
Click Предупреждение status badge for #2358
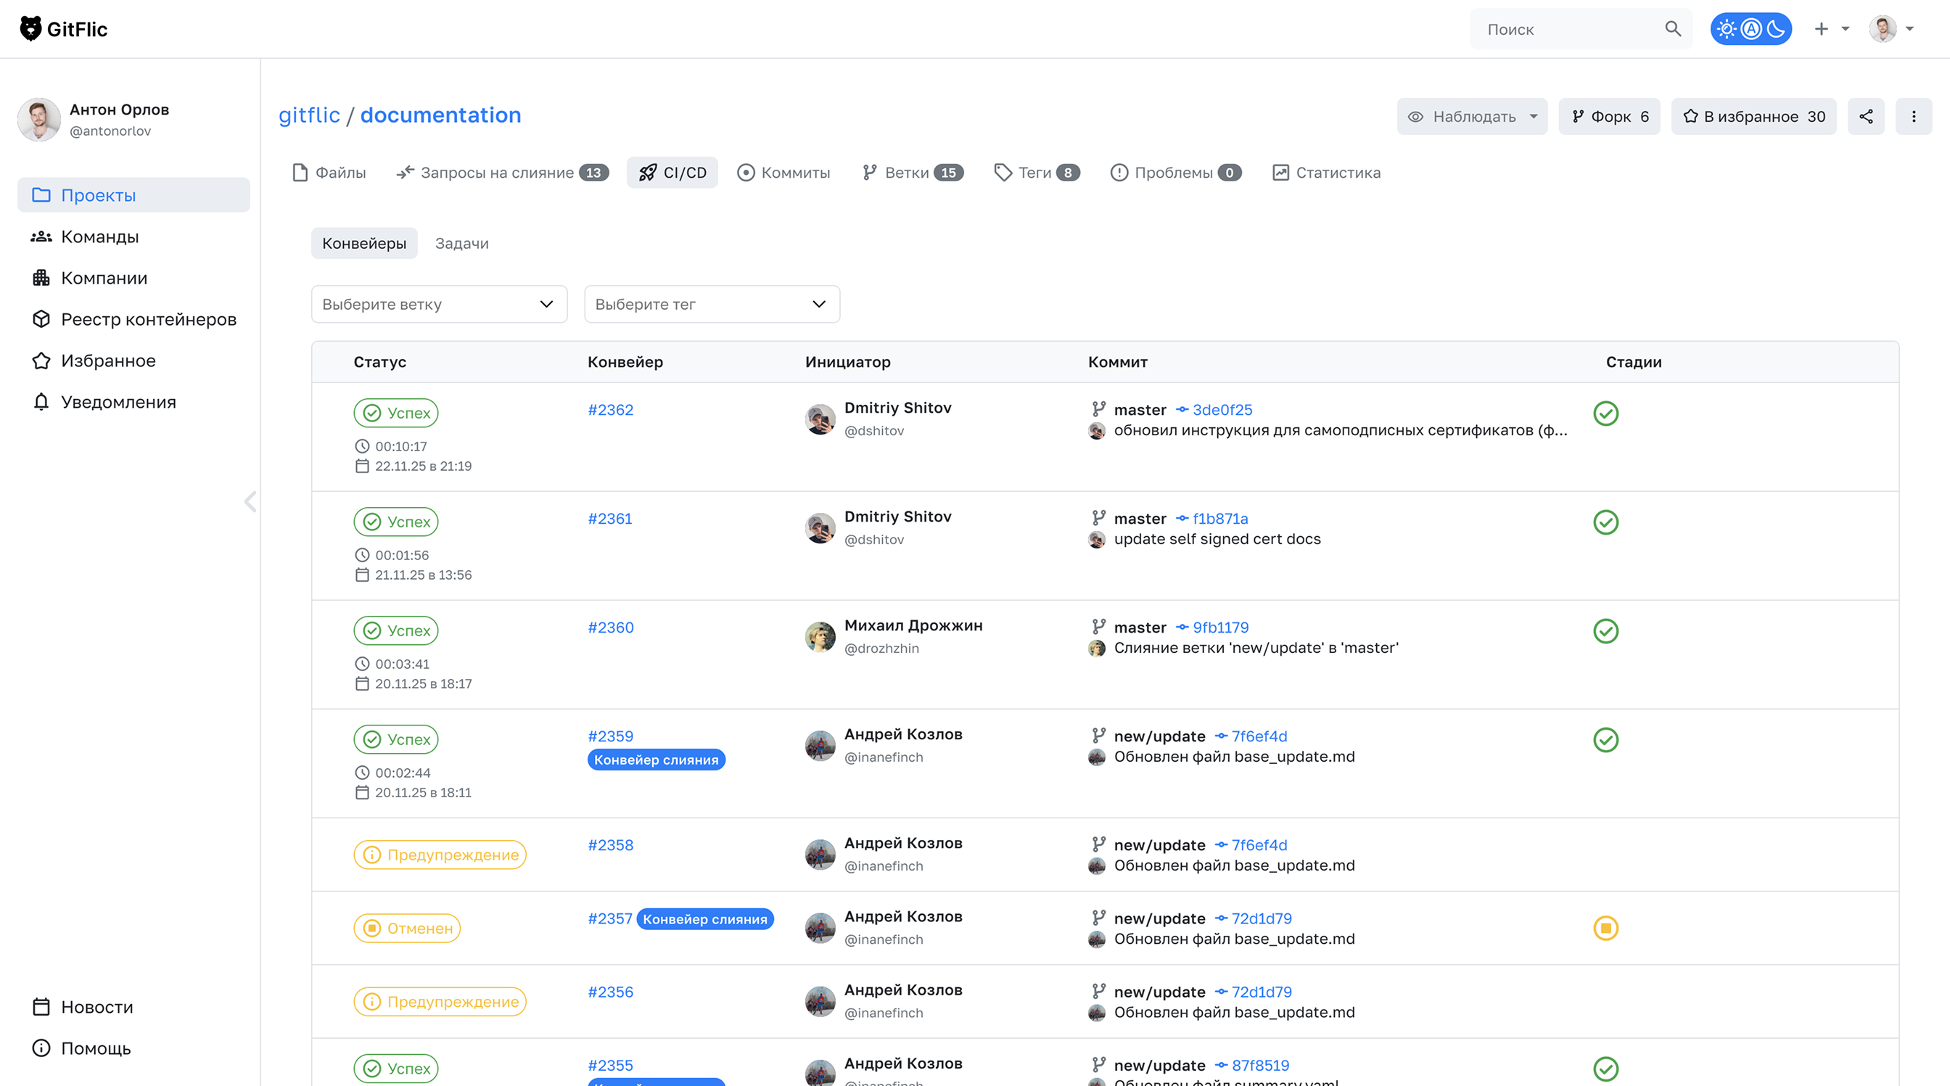point(440,855)
